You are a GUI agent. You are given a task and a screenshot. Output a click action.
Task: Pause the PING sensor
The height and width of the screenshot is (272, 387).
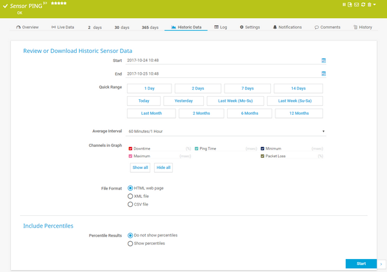(x=344, y=5)
